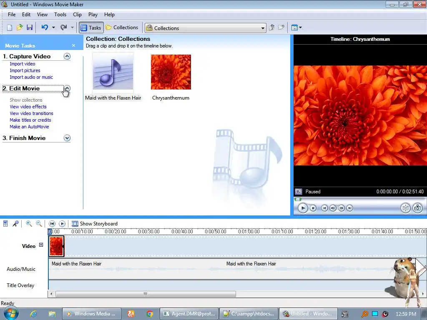Open the Collections location combo box
Screen dimensions: 427x320
pos(206,28)
